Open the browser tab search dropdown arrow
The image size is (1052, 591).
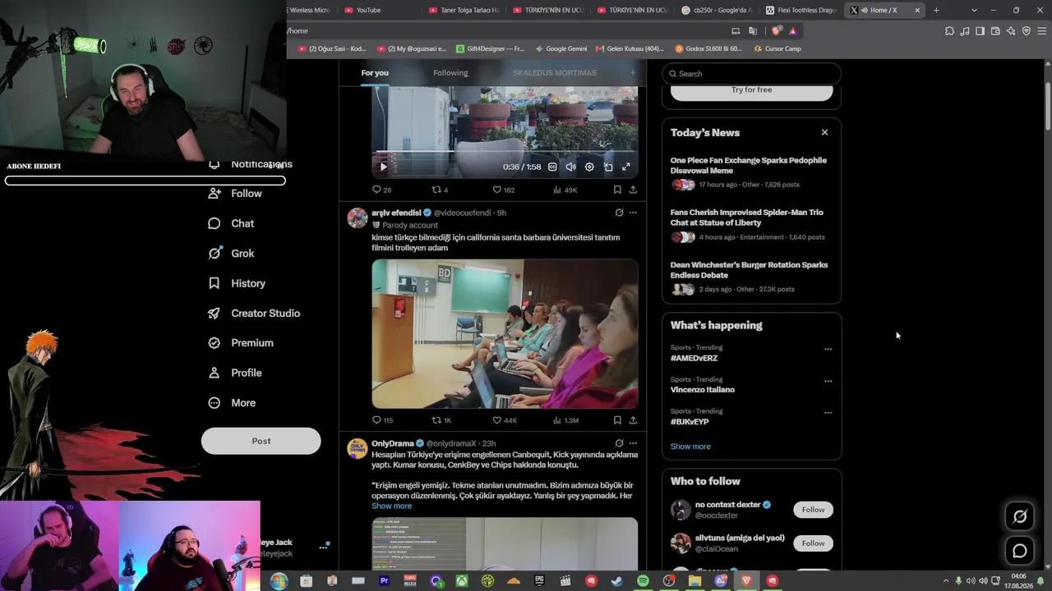tap(974, 11)
